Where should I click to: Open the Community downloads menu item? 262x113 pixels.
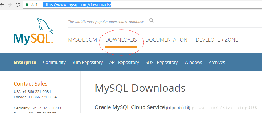(x=54, y=62)
